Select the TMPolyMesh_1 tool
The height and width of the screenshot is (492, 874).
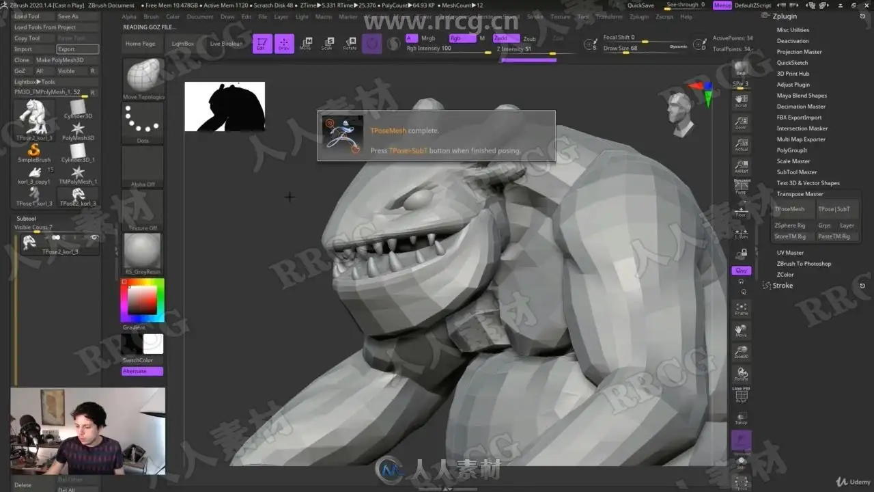[x=78, y=174]
